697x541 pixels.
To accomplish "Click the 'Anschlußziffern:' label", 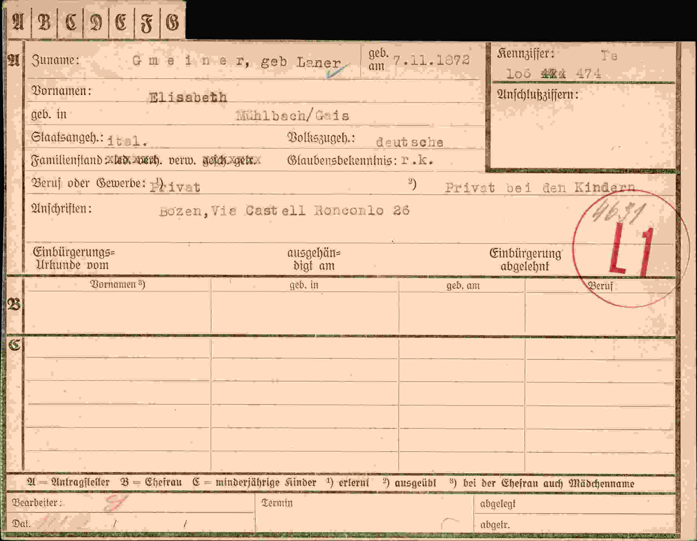I will pyautogui.click(x=538, y=95).
